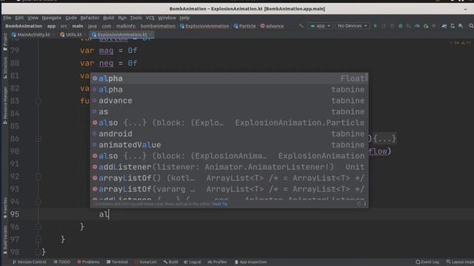This screenshot has width=474, height=266.
Task: Toggle the fold marker at line 92
Action: coord(39,177)
